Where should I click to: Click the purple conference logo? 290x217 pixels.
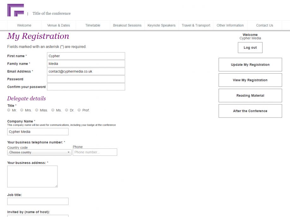[x=15, y=10]
